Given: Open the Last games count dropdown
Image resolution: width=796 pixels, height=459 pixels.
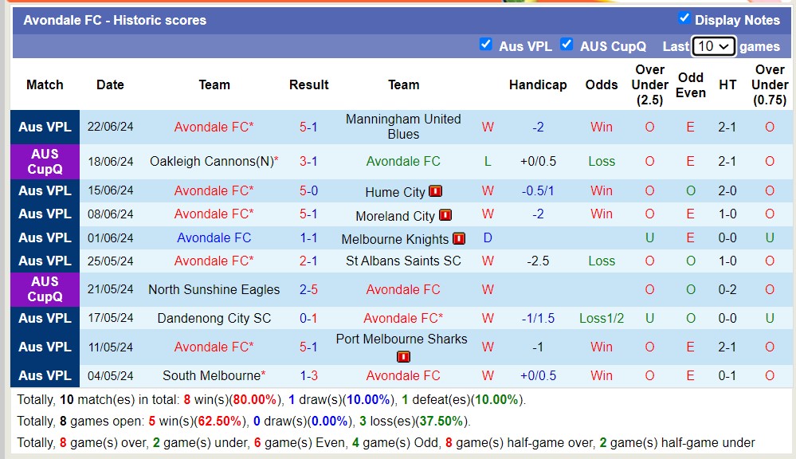Looking at the screenshot, I should tap(713, 46).
